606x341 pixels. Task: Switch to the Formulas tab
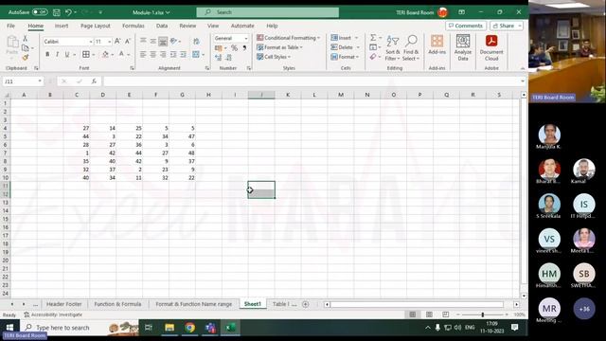point(133,26)
